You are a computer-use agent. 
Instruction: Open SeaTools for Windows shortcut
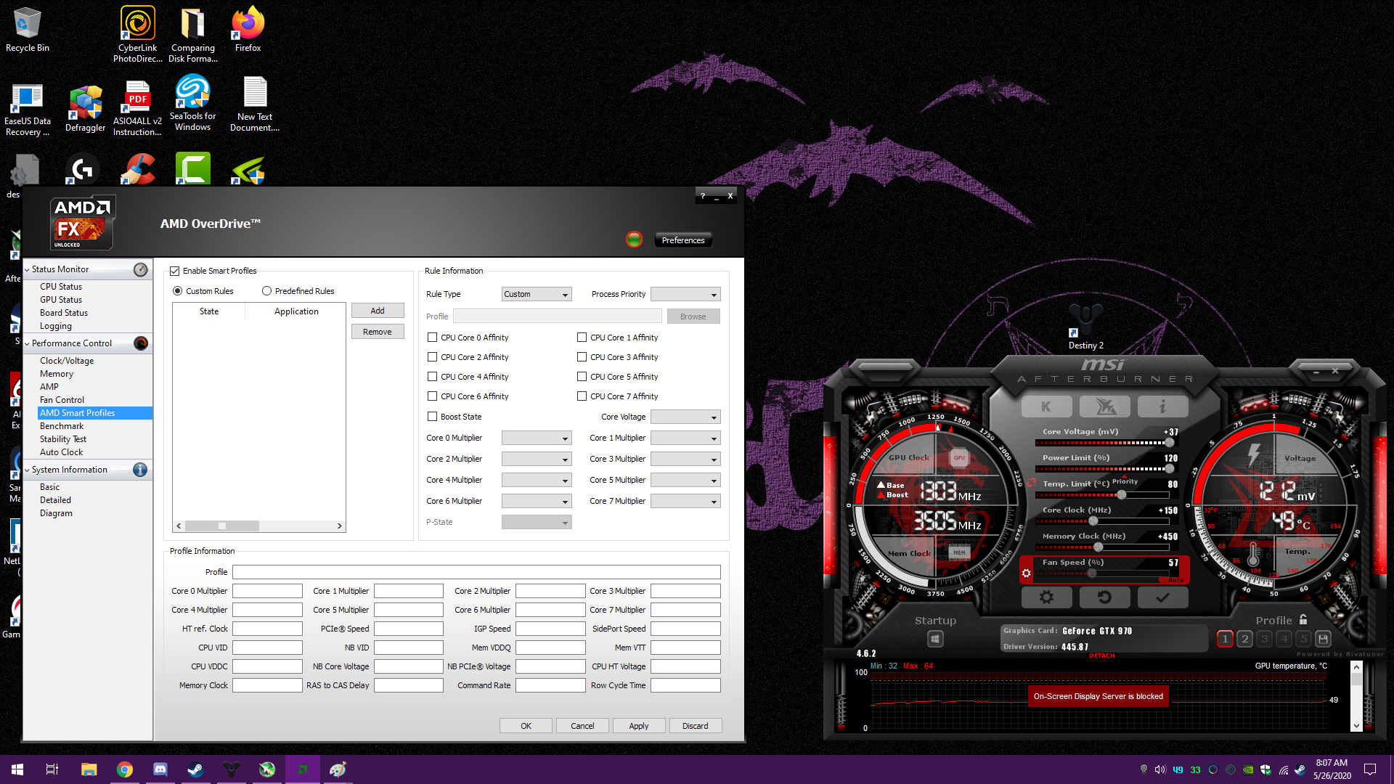pos(192,103)
